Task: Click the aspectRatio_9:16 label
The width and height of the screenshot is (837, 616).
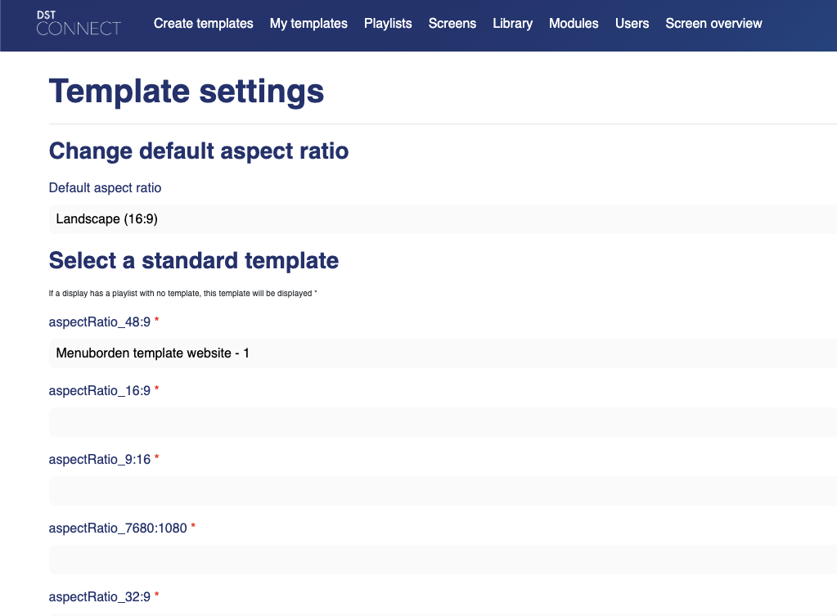Action: (x=100, y=460)
